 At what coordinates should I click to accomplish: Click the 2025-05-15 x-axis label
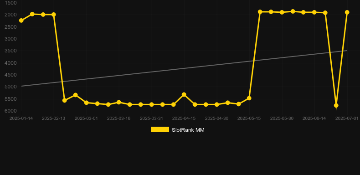pyautogui.click(x=249, y=118)
